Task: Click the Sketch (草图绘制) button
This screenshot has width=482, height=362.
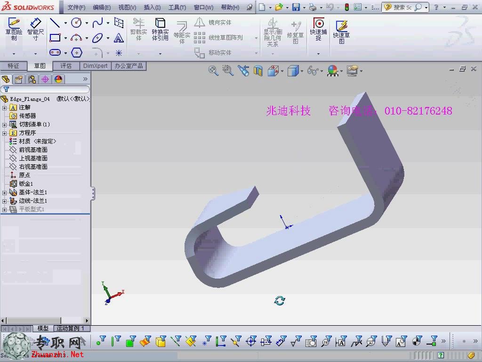Action: tap(14, 30)
